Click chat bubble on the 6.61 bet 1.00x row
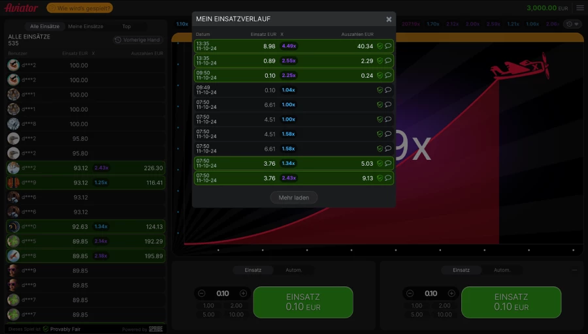The image size is (588, 334). (x=388, y=104)
